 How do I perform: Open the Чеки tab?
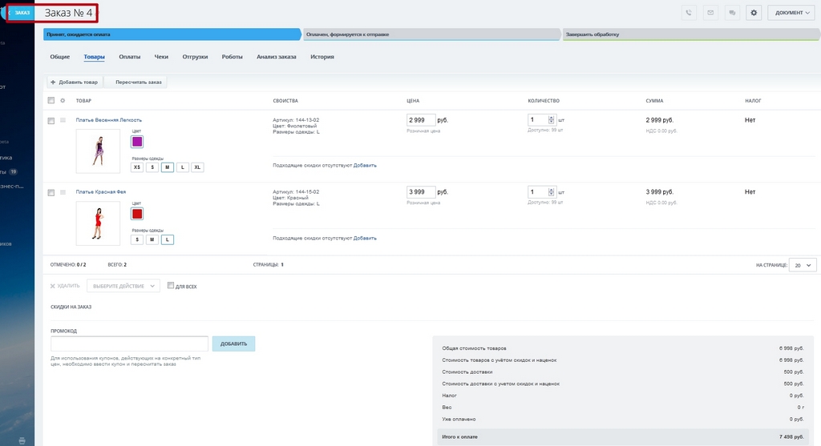pos(161,57)
